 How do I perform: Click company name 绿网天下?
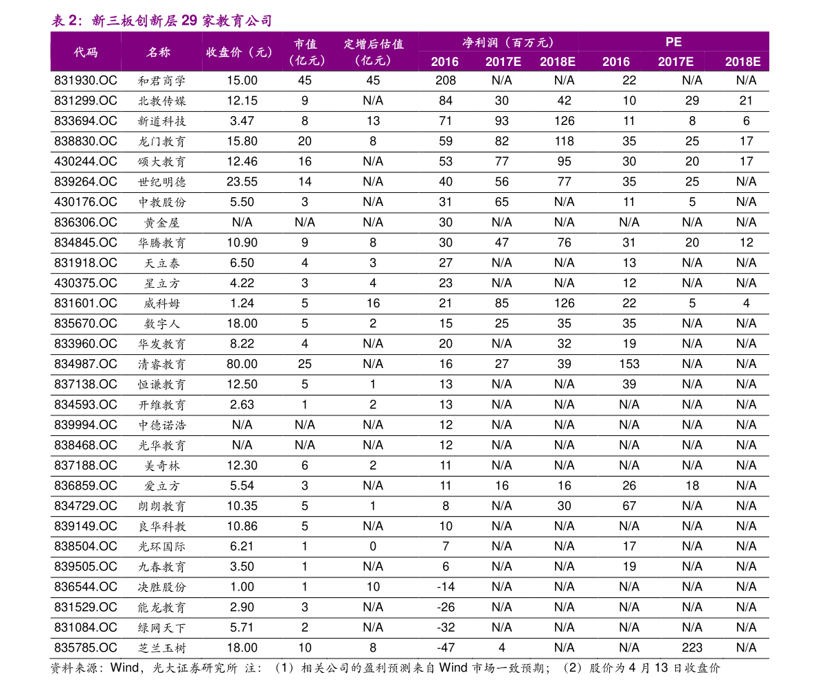click(161, 628)
